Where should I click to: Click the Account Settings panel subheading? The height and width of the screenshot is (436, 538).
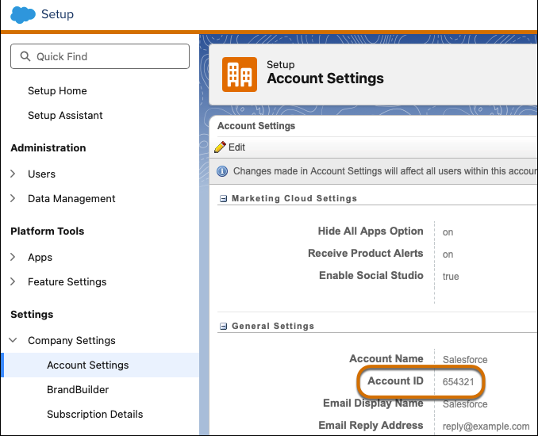click(256, 126)
